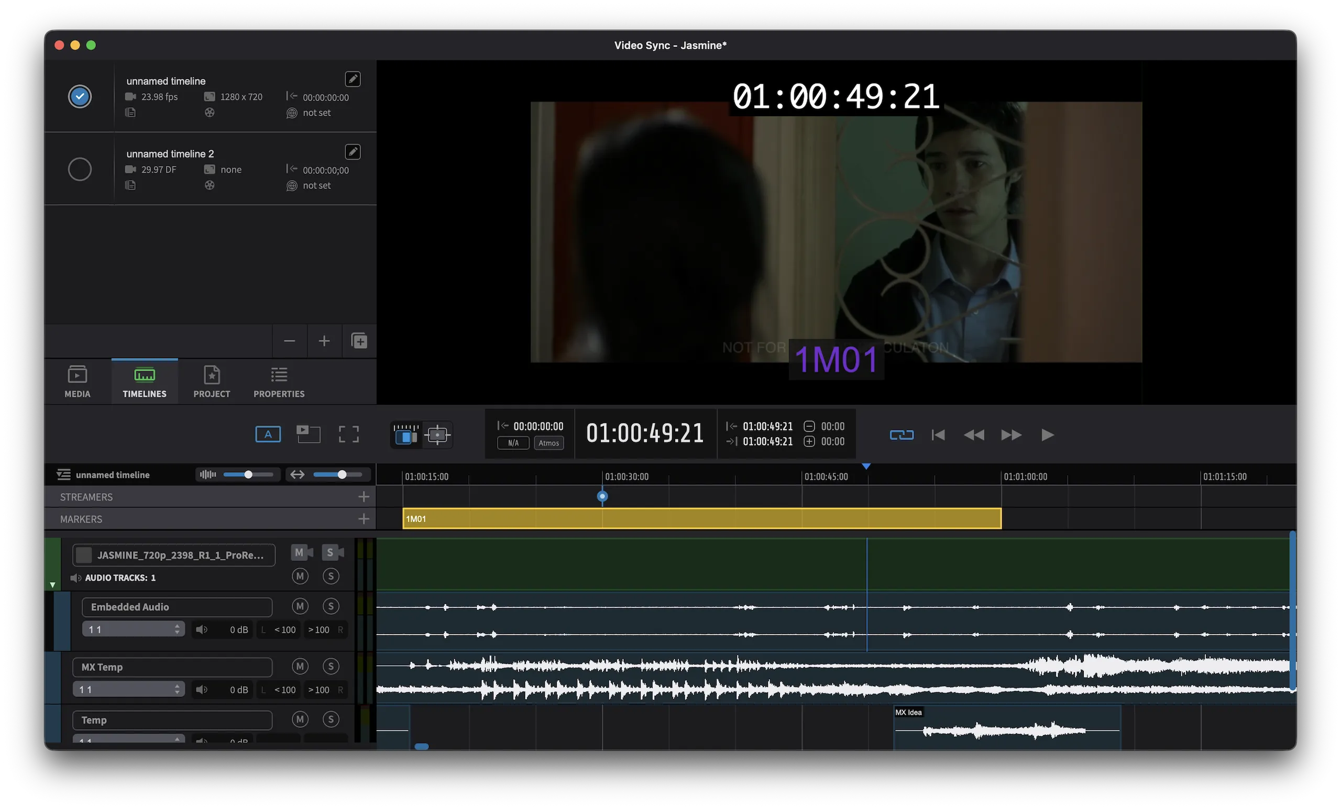The height and width of the screenshot is (809, 1341).
Task: Click the playhead triangle on ruler
Action: pyautogui.click(x=866, y=467)
